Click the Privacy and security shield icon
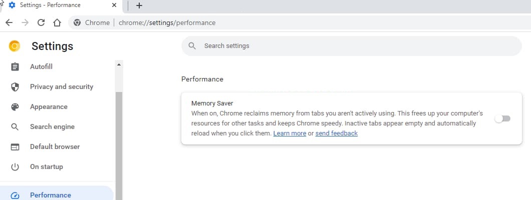 15,87
